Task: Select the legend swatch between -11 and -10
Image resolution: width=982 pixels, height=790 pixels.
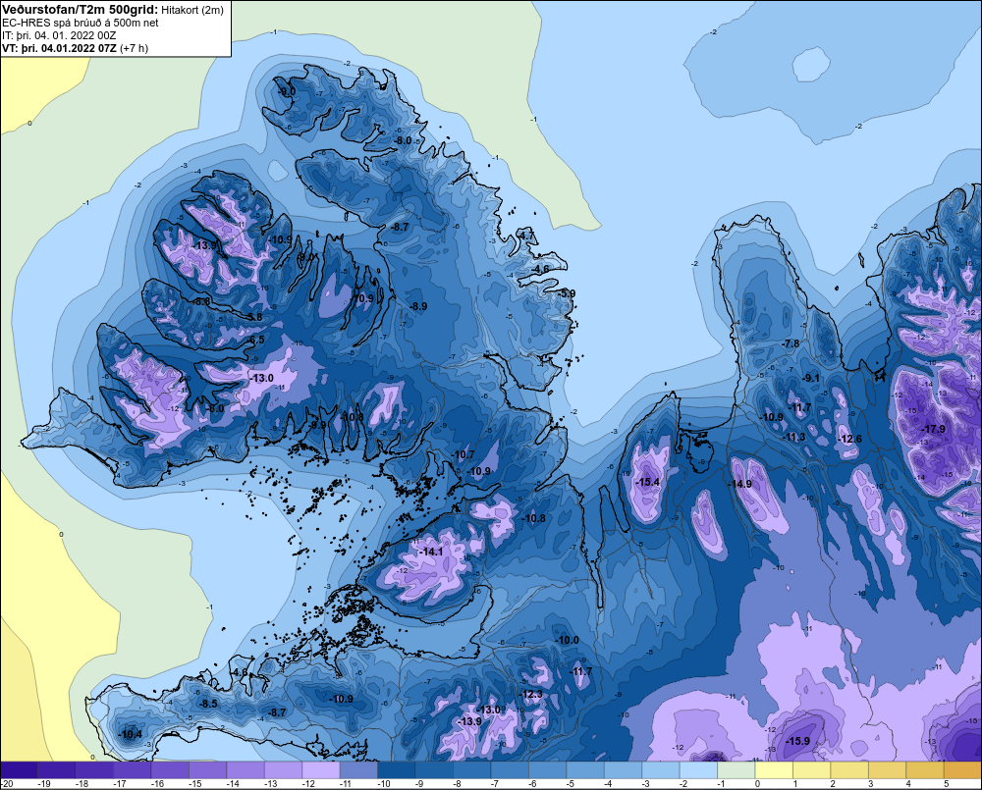Action: (358, 769)
